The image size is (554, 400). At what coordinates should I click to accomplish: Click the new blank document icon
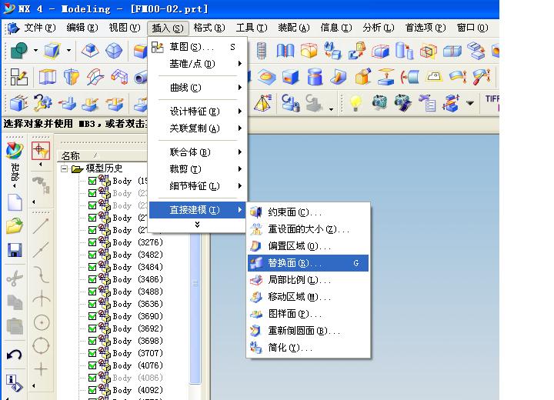point(15,203)
